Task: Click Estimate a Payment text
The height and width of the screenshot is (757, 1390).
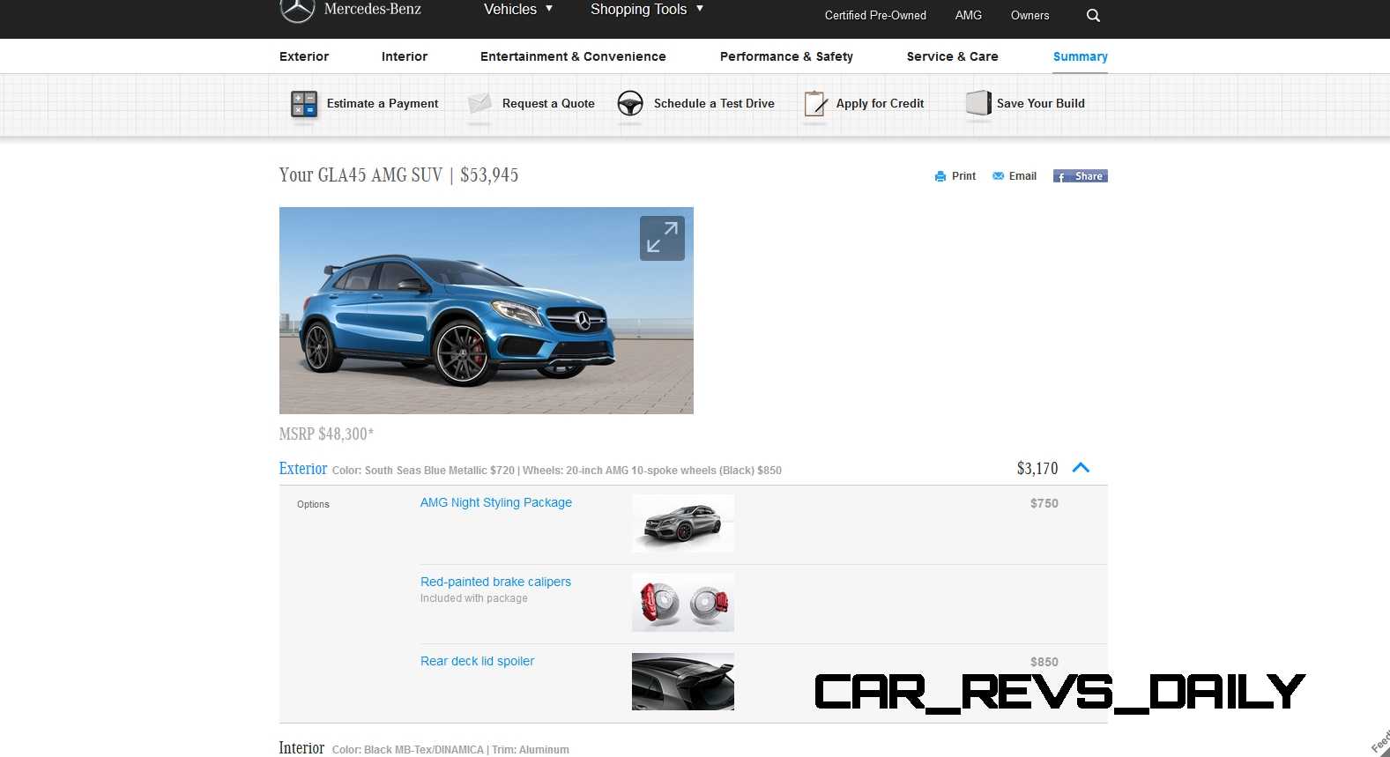Action: [383, 103]
